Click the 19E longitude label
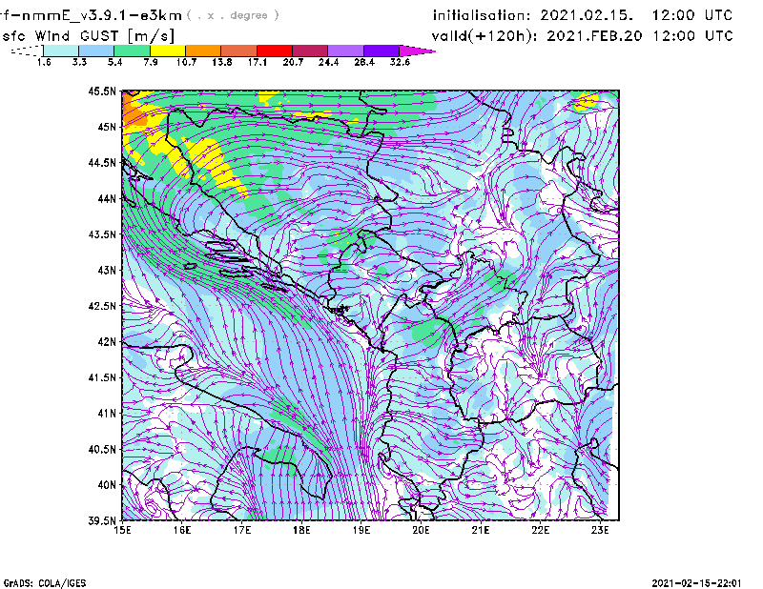This screenshot has width=763, height=589. pyautogui.click(x=361, y=530)
